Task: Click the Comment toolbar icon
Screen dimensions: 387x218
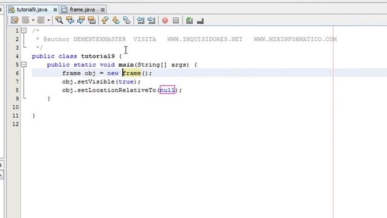Action: coord(189,20)
